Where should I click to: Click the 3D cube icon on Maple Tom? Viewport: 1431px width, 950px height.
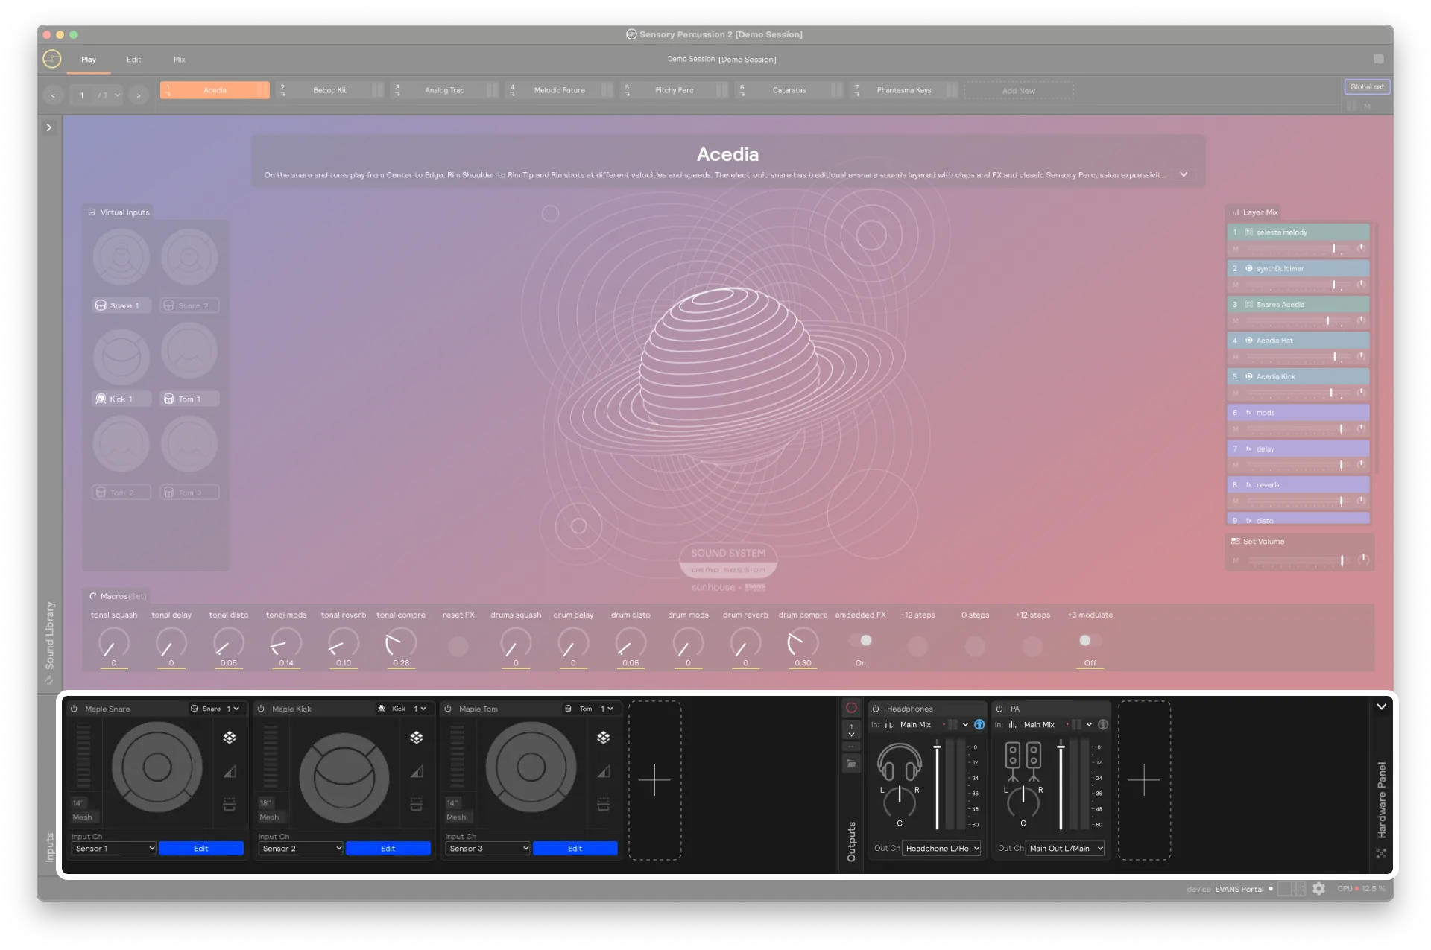coord(604,737)
